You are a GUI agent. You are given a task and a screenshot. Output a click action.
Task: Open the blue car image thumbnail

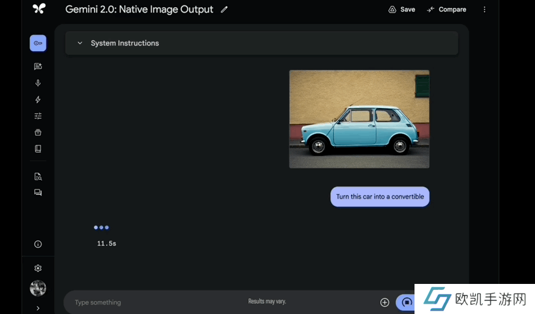click(x=359, y=119)
